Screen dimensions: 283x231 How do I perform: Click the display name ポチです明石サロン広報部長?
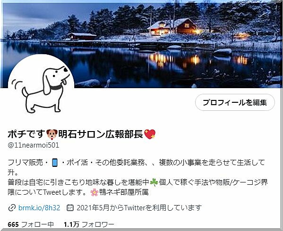[x=82, y=134]
